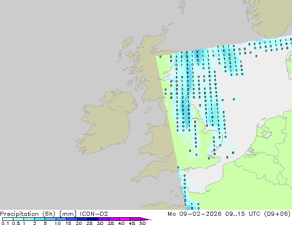Click the 'ICON-D2' model name label
The image size is (292, 225).
(x=94, y=214)
